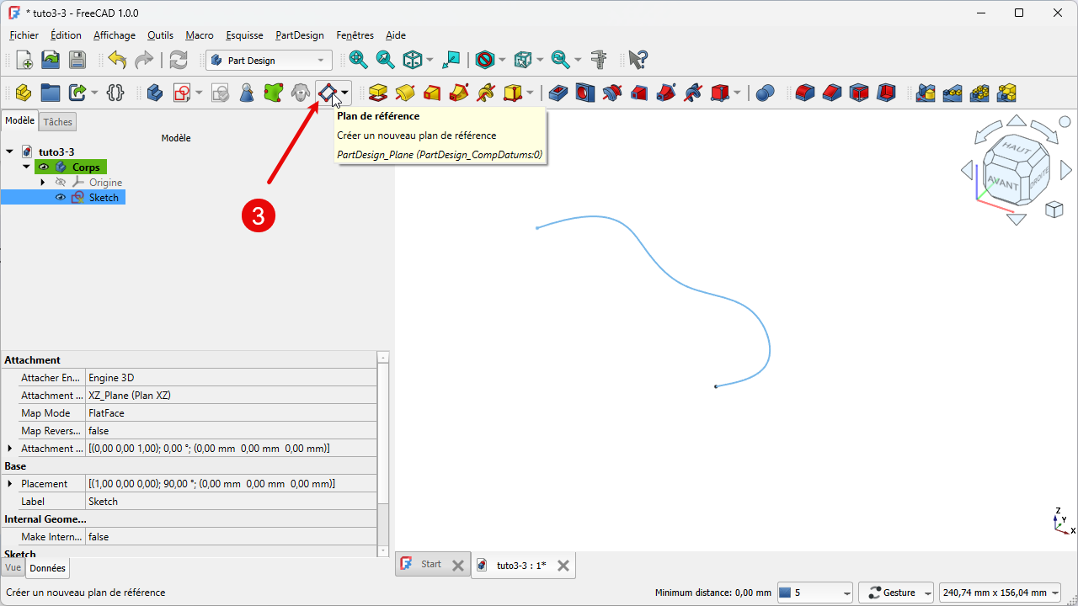Viewport: 1078px width, 606px height.
Task: Show the hidden Origine item via eye
Action: 61,183
